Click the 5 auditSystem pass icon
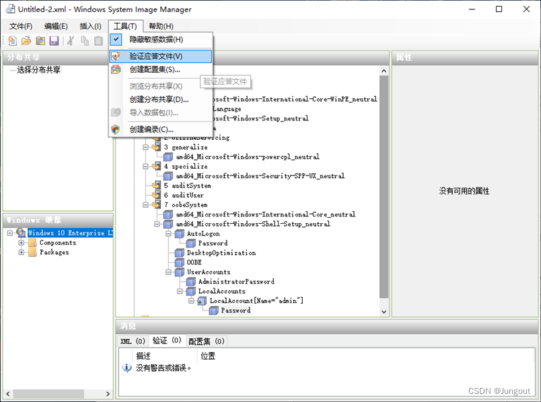 coord(156,186)
